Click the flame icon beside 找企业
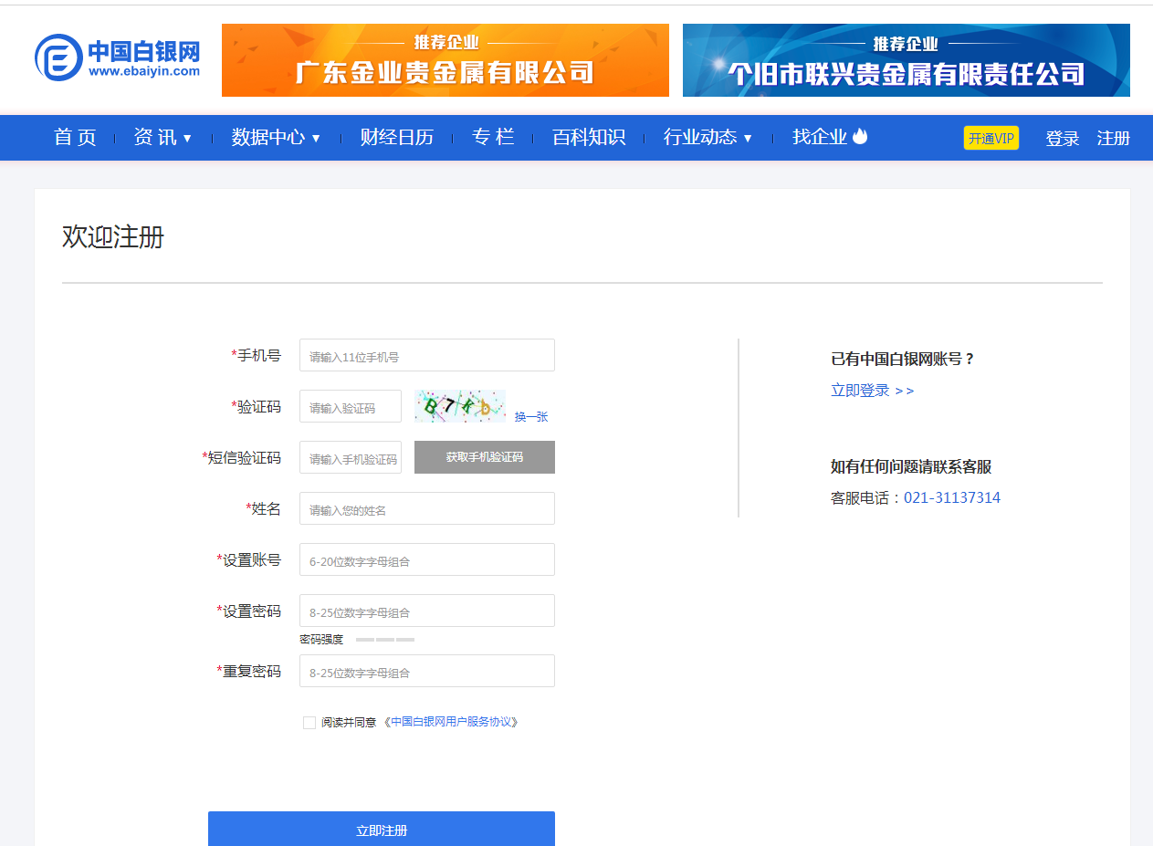The height and width of the screenshot is (846, 1153). [860, 137]
